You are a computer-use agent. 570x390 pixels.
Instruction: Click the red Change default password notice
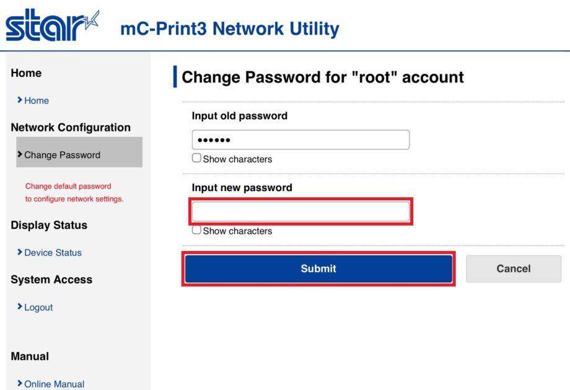pos(74,192)
